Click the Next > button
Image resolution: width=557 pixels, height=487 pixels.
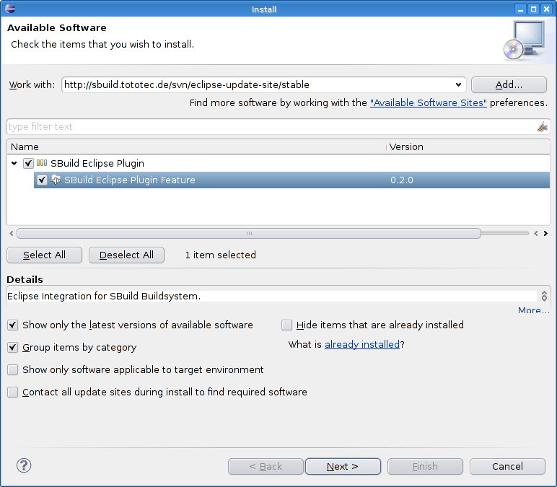[x=343, y=466]
